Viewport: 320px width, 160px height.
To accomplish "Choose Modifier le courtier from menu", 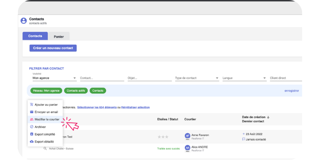I will click(x=47, y=119).
